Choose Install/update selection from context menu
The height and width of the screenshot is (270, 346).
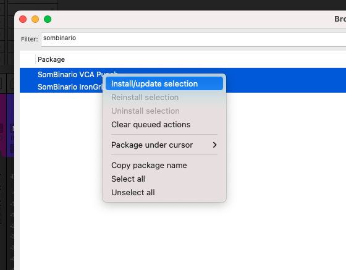click(164, 83)
